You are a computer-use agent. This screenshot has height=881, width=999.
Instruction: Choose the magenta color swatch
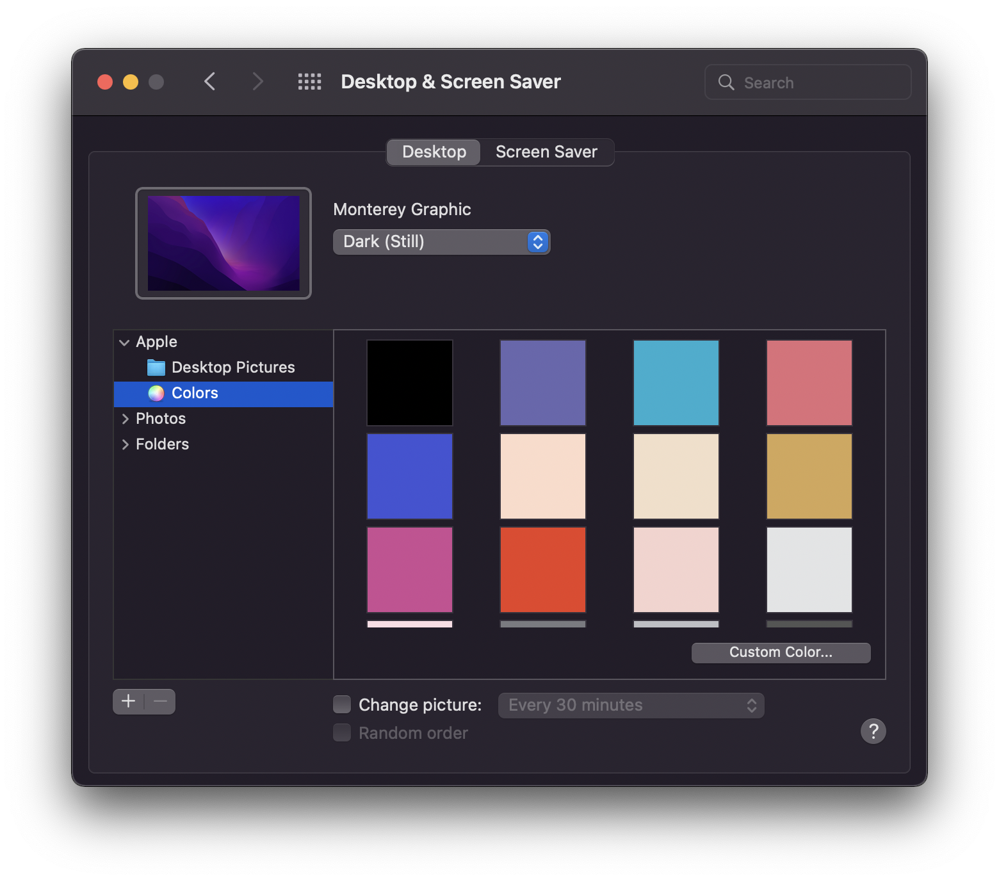pos(410,570)
